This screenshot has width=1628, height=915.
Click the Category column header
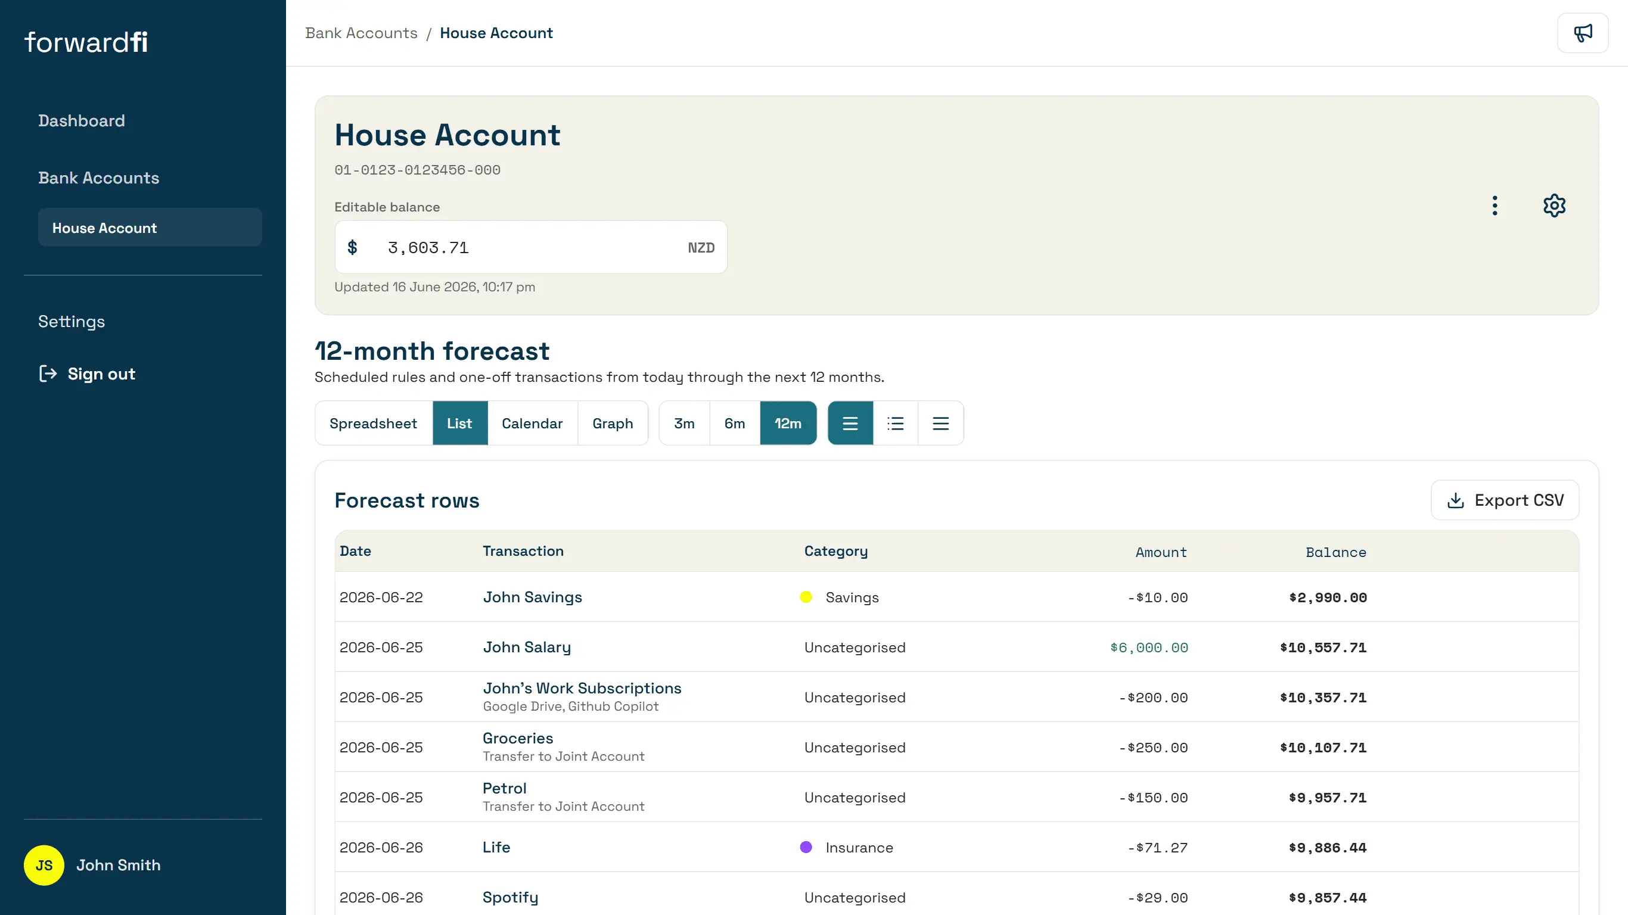pyautogui.click(x=835, y=551)
